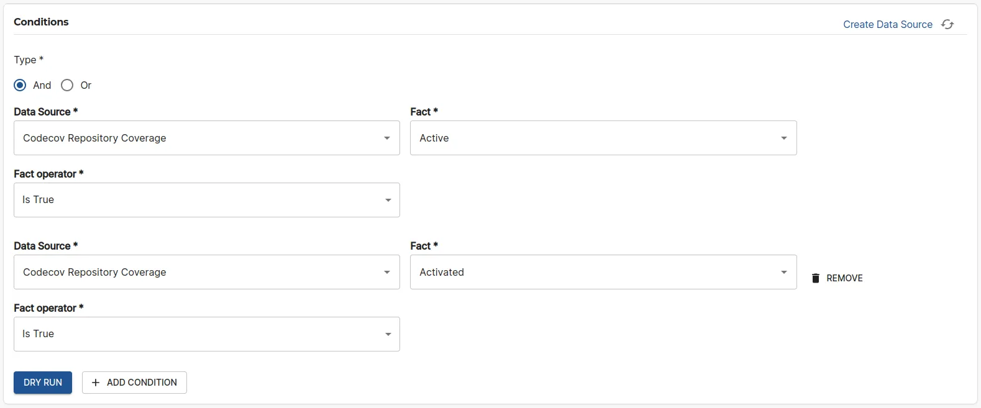Open the first Data Source dropdown

pyautogui.click(x=206, y=138)
